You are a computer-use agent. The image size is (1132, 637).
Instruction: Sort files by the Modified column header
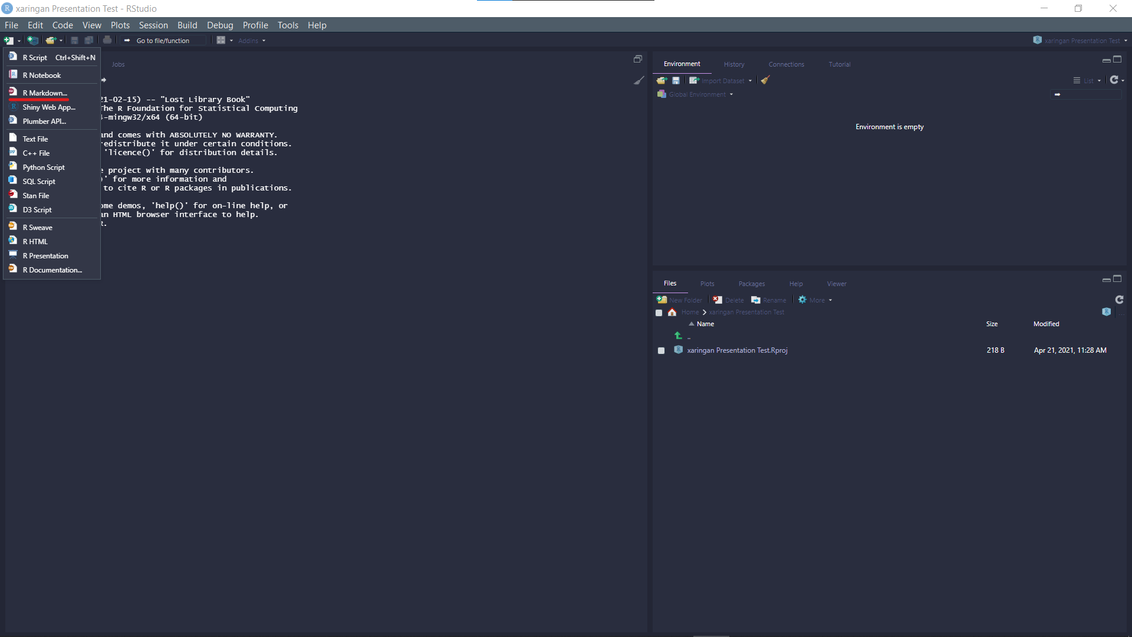point(1046,324)
